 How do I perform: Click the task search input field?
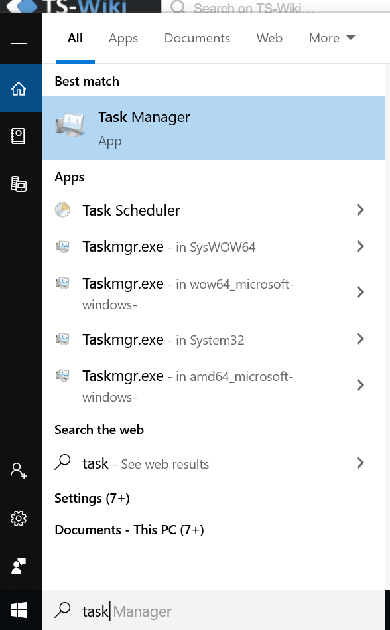tap(214, 610)
